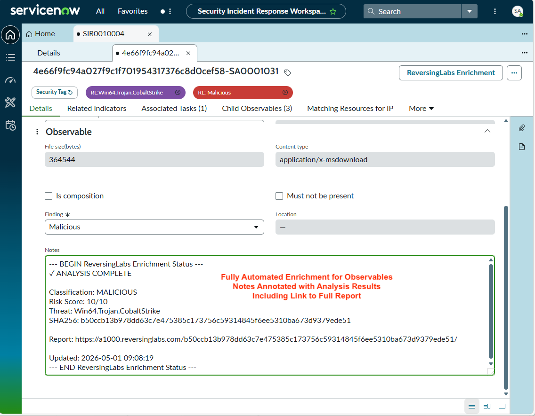Click the form scroll down arrow
The width and height of the screenshot is (535, 416).
[506, 394]
